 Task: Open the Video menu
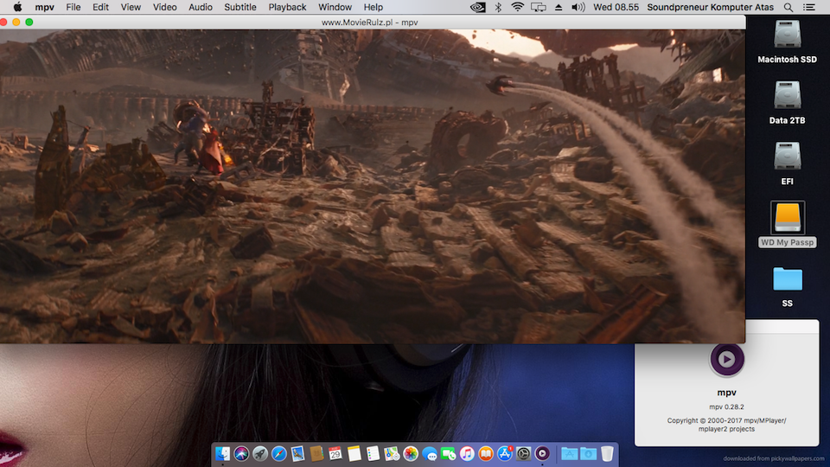coord(164,7)
